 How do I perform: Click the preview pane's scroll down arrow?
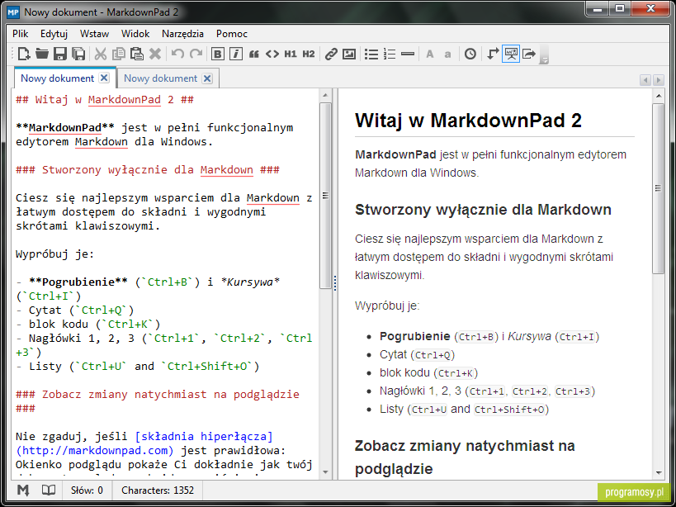(x=659, y=472)
